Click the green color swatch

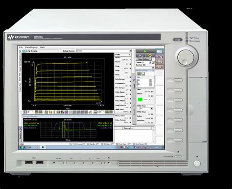pos(140,99)
